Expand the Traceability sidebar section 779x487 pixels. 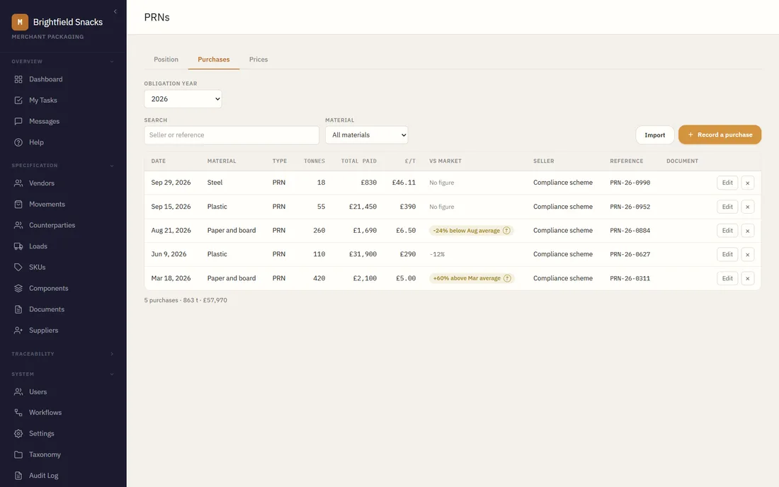tap(112, 354)
